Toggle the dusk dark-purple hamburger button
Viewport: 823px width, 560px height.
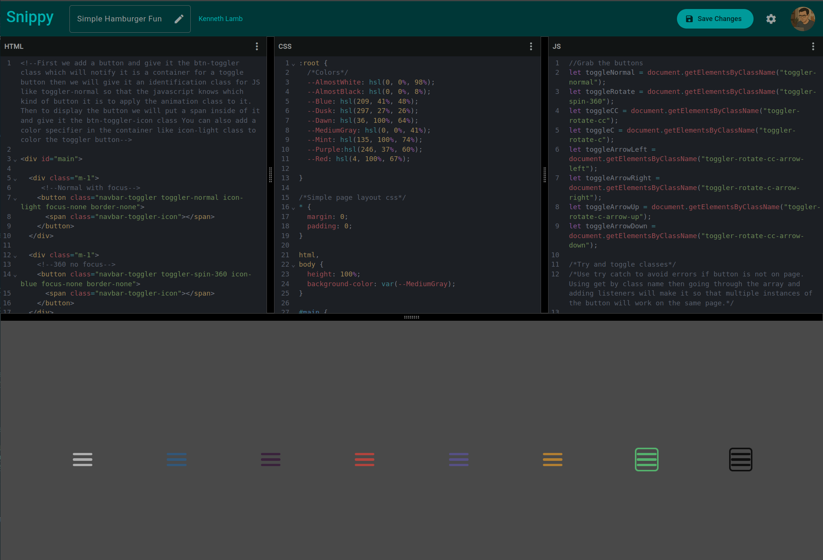click(x=271, y=459)
